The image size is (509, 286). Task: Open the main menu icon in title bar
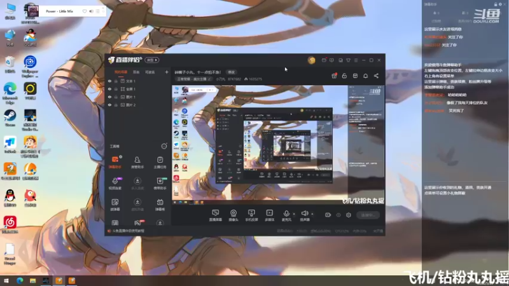pos(356,60)
